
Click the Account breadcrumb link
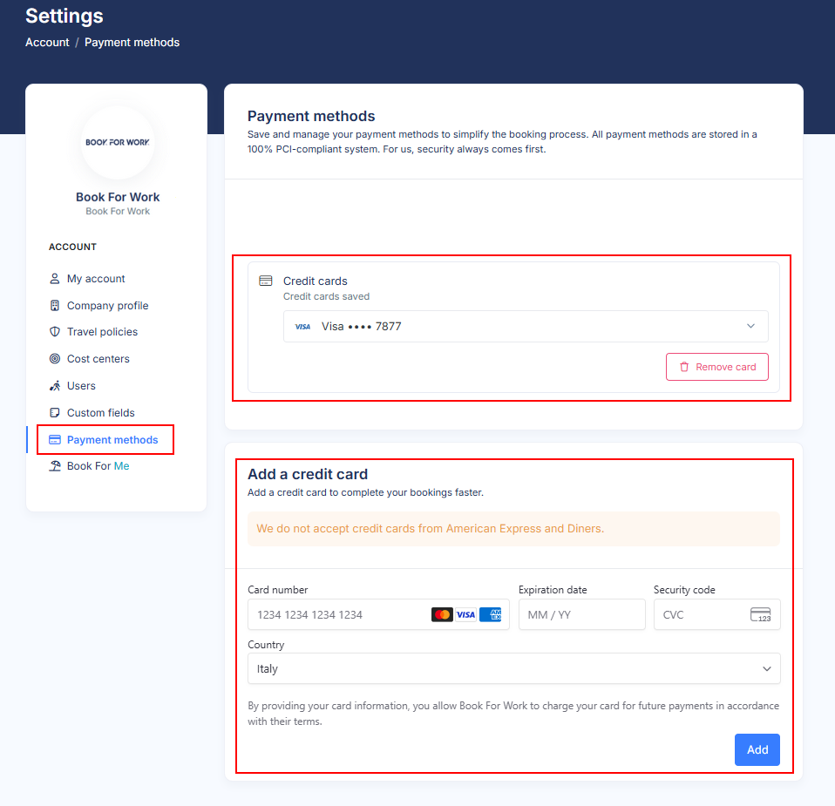(x=47, y=43)
